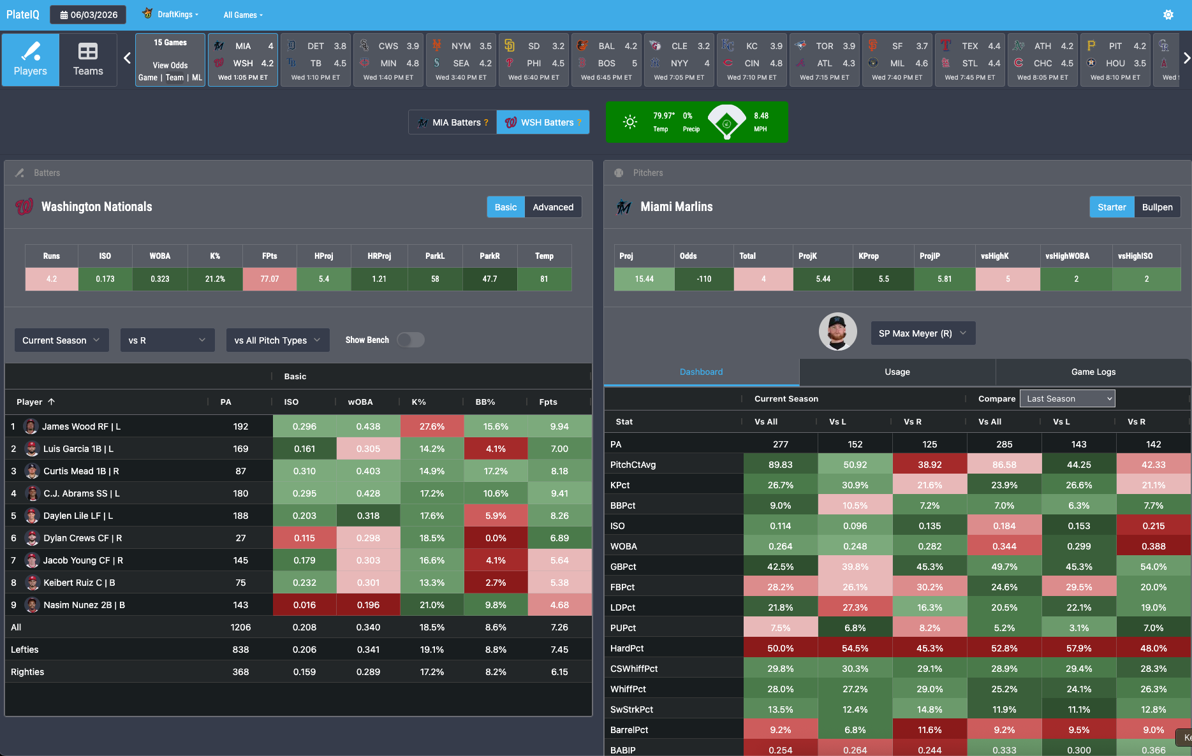This screenshot has height=756, width=1192.
Task: Click the Game odds link
Action: pos(148,78)
